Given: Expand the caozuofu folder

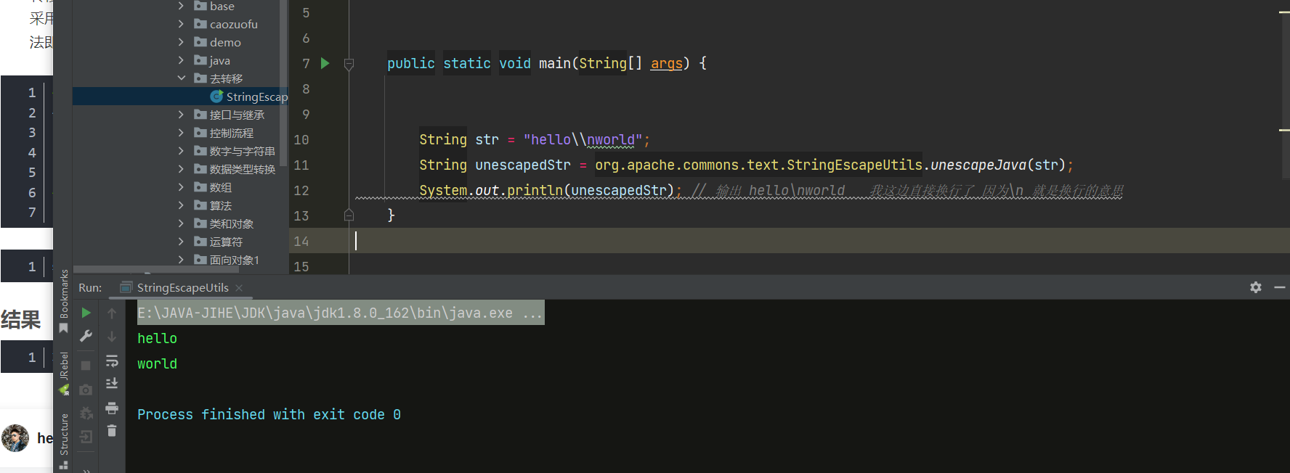Looking at the screenshot, I should (x=181, y=24).
